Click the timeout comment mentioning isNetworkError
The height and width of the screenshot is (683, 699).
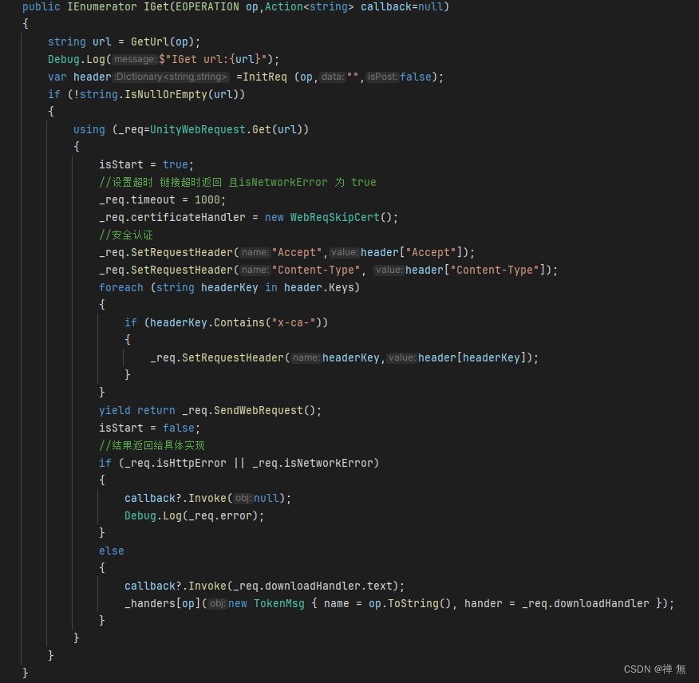238,183
